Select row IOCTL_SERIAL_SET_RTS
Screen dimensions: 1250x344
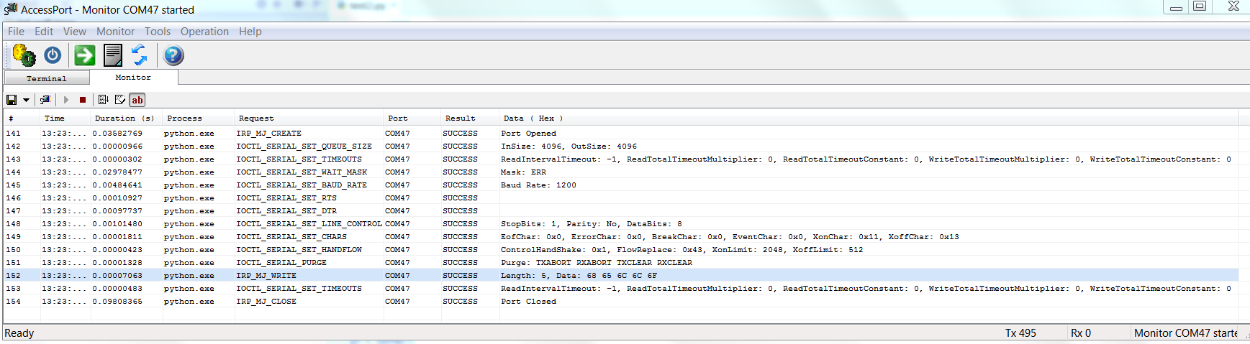point(621,198)
